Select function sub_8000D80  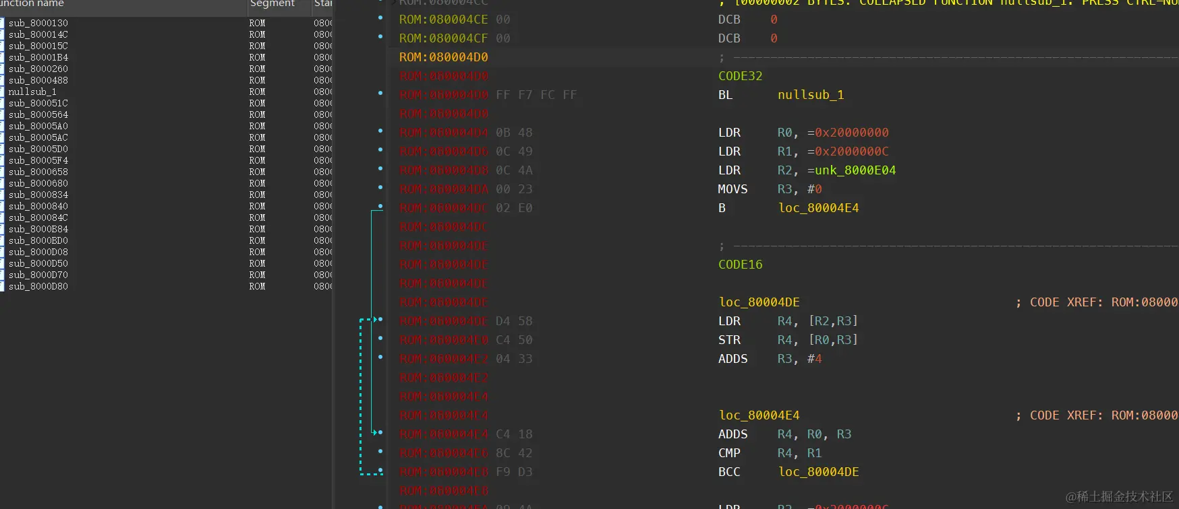[38, 286]
